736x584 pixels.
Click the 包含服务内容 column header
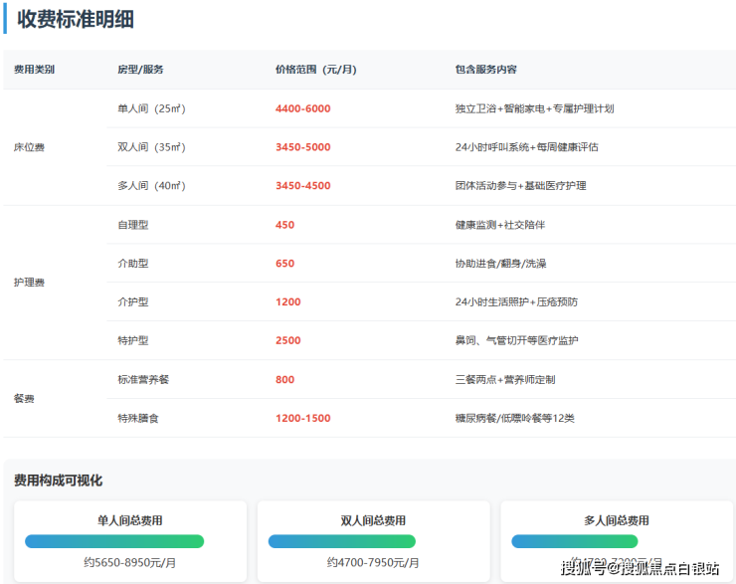[485, 70]
